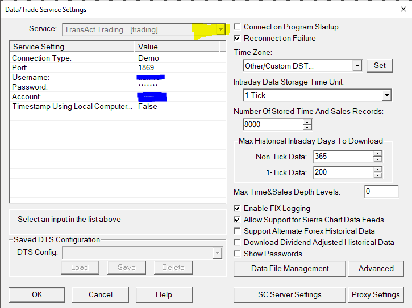The image size is (412, 308).
Task: Decrement 1-Tick Data days
Action: click(x=377, y=175)
